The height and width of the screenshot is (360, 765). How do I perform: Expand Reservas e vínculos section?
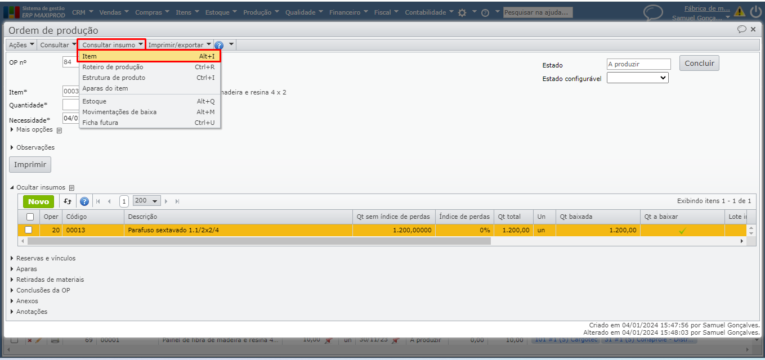coord(43,258)
